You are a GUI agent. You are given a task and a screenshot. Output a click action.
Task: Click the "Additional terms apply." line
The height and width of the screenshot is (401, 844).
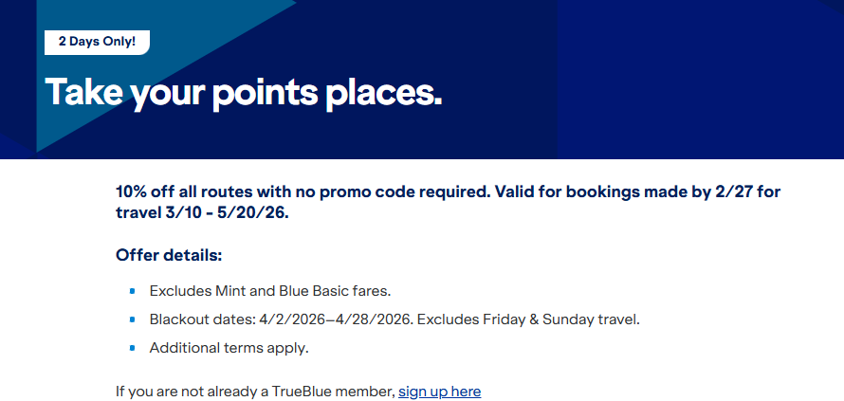tap(229, 348)
